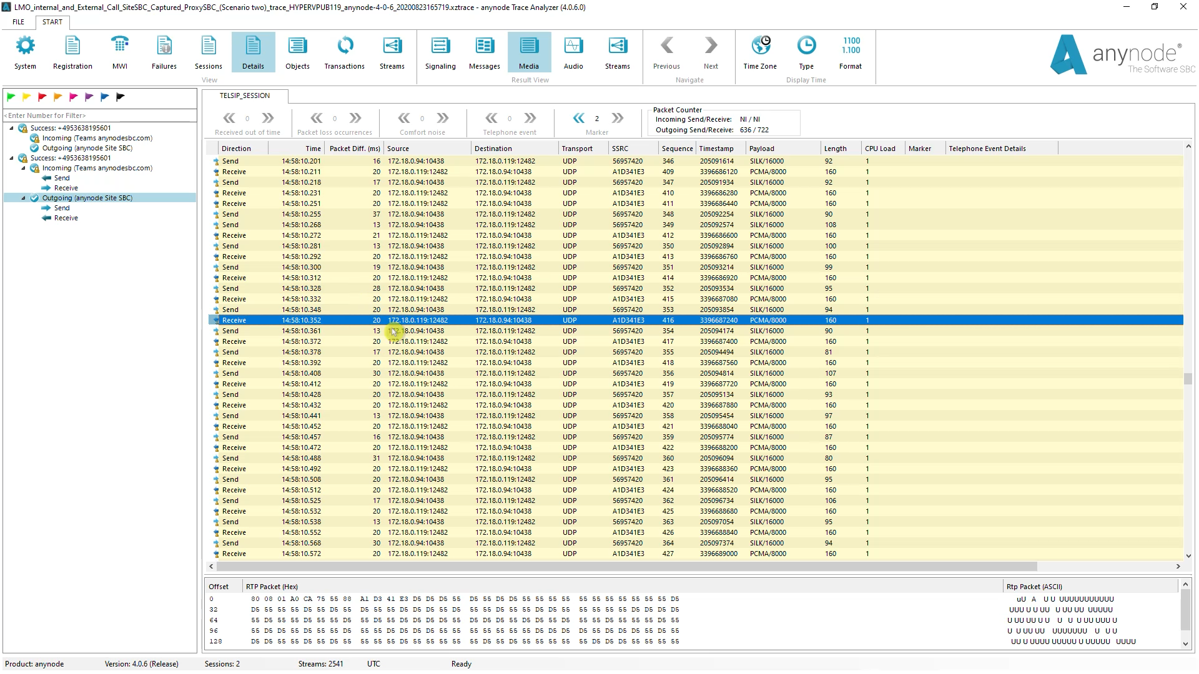The image size is (1199, 674).
Task: Open the MWI view
Action: [x=119, y=52]
